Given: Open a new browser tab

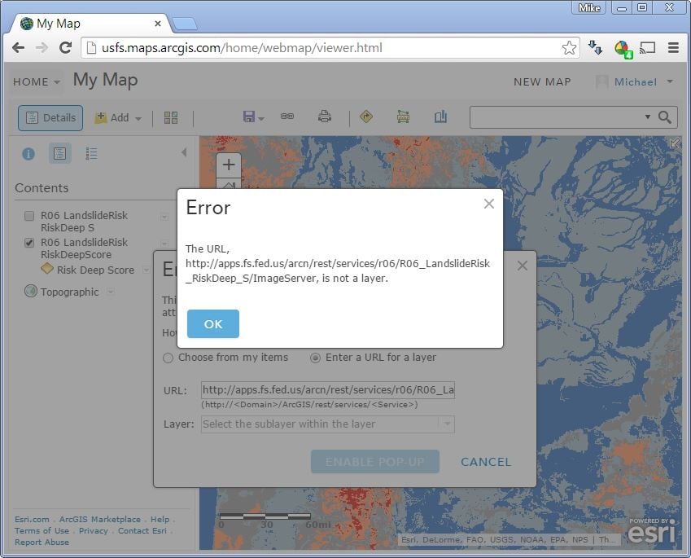Looking at the screenshot, I should [x=185, y=24].
